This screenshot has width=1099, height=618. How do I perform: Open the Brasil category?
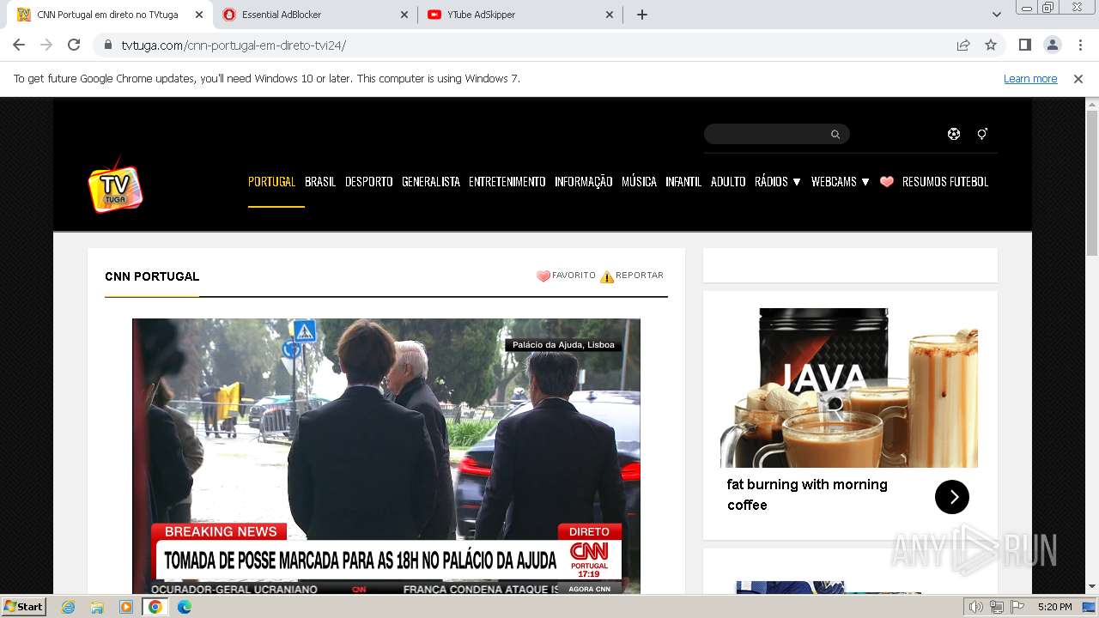(x=320, y=182)
